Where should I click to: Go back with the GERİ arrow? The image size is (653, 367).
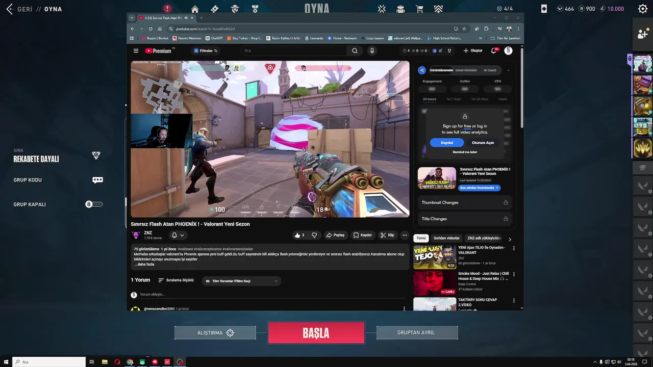click(x=9, y=9)
